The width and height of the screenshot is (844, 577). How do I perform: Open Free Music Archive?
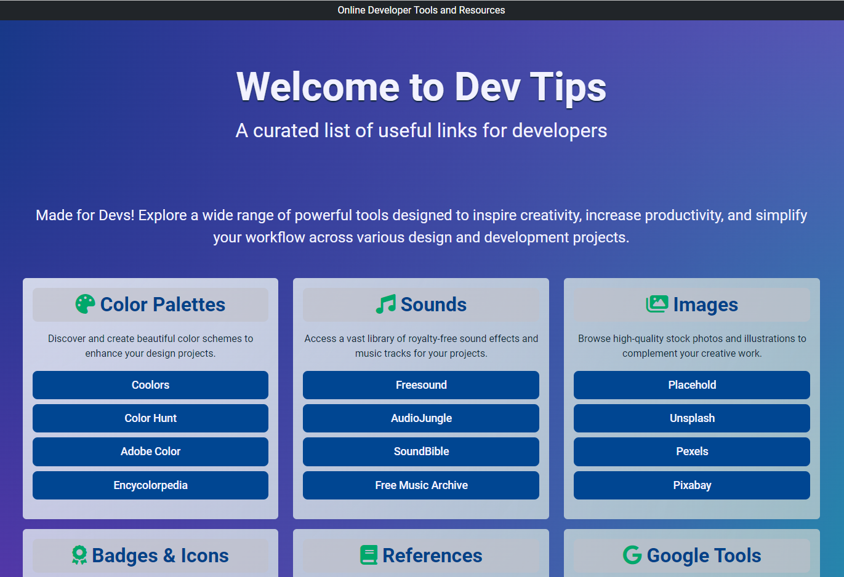[421, 485]
